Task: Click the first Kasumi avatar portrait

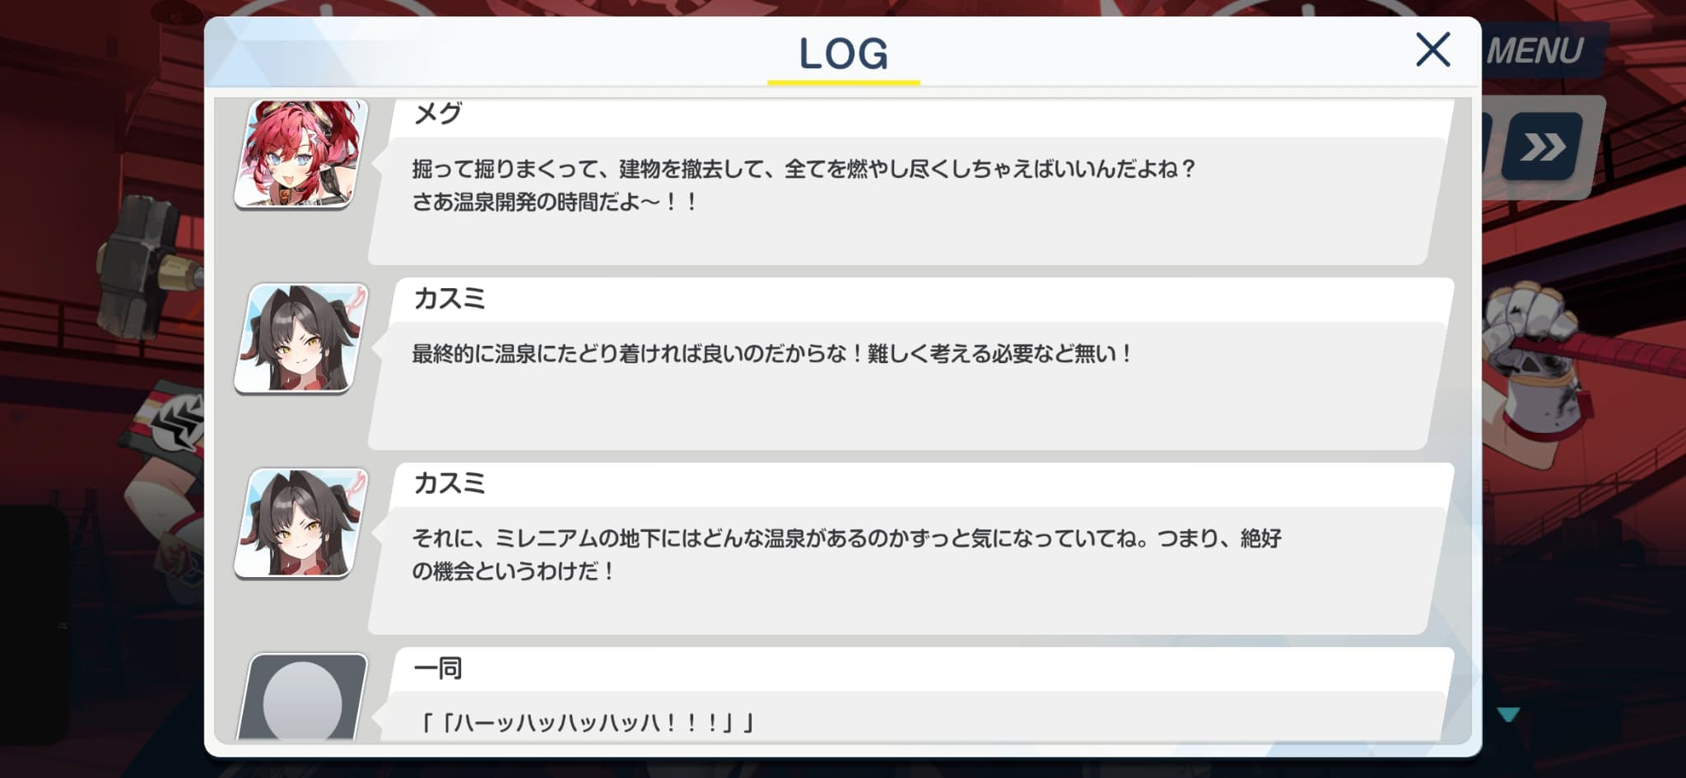Action: point(301,338)
